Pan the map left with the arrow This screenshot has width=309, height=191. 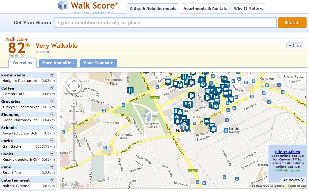coord(69,86)
